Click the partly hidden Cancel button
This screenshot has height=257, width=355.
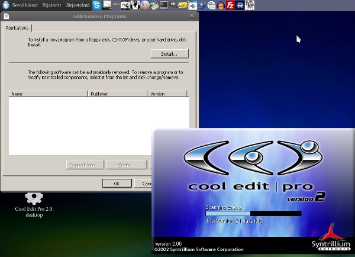(143, 184)
